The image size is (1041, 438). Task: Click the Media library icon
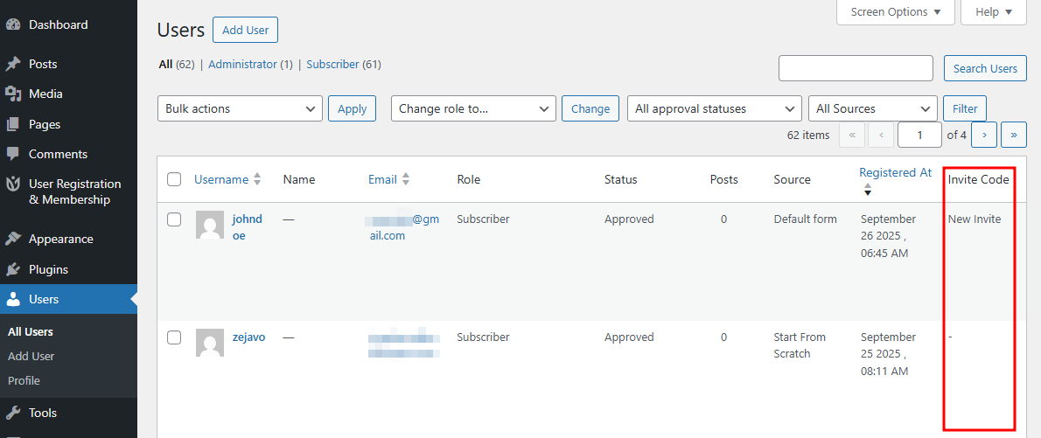tap(12, 94)
